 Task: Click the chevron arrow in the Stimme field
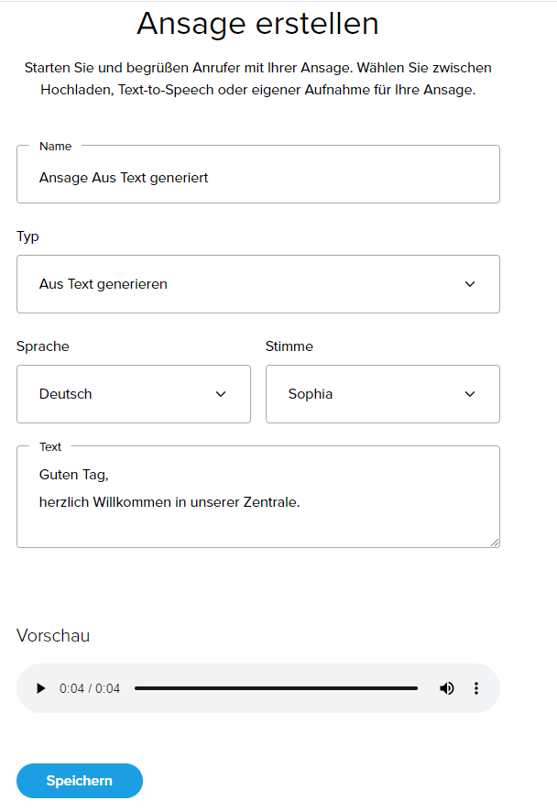tap(470, 394)
